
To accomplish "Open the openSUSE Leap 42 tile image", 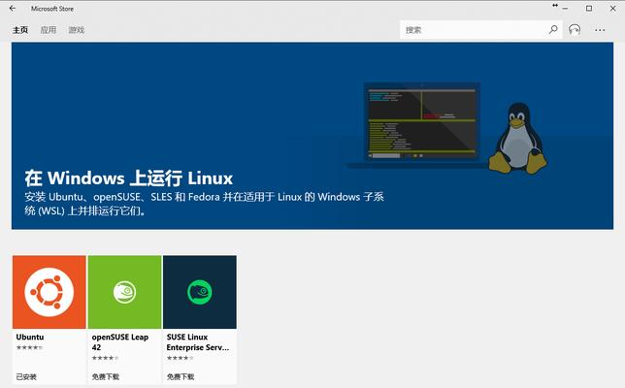I will 125,292.
